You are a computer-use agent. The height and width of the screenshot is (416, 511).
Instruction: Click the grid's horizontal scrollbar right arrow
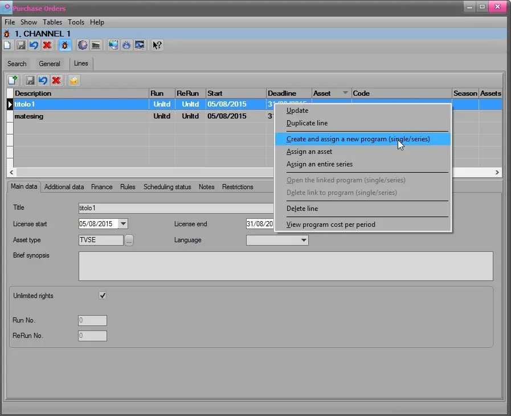tap(497, 172)
